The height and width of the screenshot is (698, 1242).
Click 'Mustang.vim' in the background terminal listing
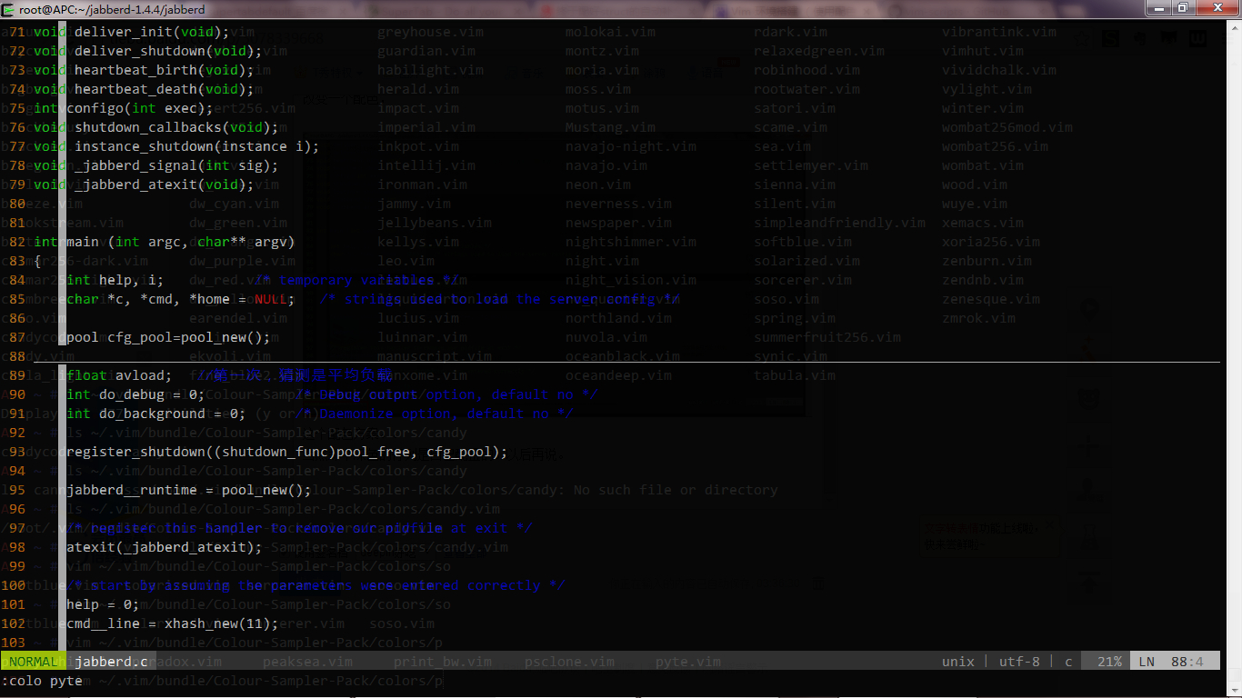pyautogui.click(x=610, y=127)
